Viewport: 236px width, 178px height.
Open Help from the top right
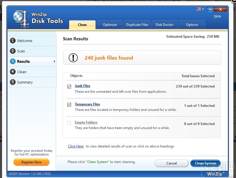217,16
